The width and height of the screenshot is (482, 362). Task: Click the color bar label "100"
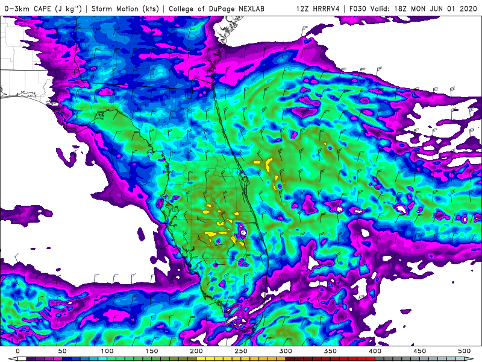click(107, 351)
